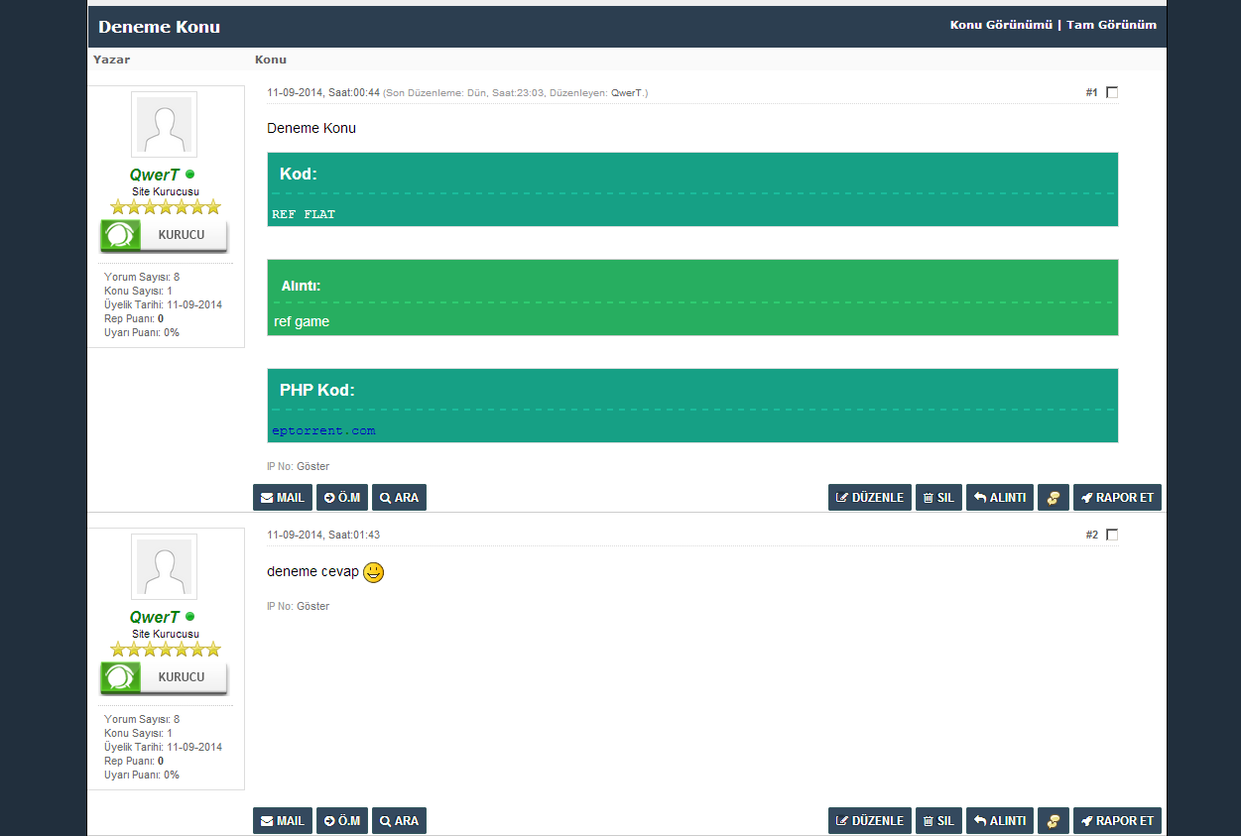The width and height of the screenshot is (1241, 836).
Task: Tick the checkbox next to post #2
Action: [x=1112, y=535]
